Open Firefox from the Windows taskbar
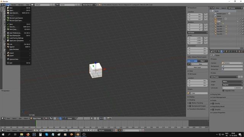Viewport: 244px width, 137px height. pyautogui.click(x=28, y=134)
